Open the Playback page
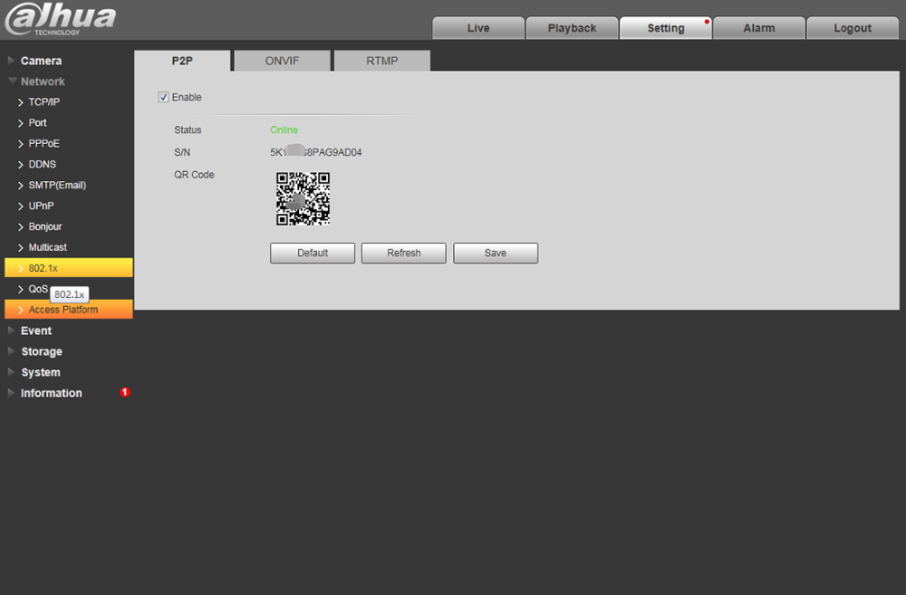This screenshot has height=595, width=906. coord(572,28)
